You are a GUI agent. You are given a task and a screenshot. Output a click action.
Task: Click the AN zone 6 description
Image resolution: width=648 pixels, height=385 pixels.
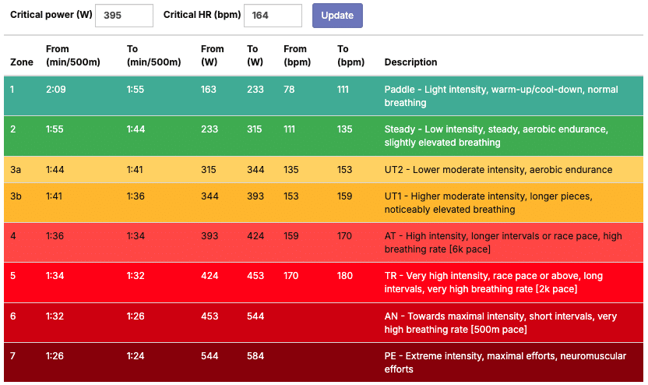tap(500, 323)
